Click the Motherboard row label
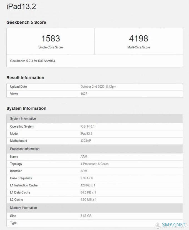 [x=19, y=141]
